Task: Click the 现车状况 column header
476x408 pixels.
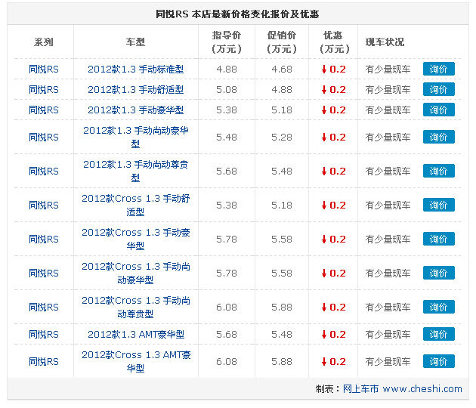Action: click(385, 42)
